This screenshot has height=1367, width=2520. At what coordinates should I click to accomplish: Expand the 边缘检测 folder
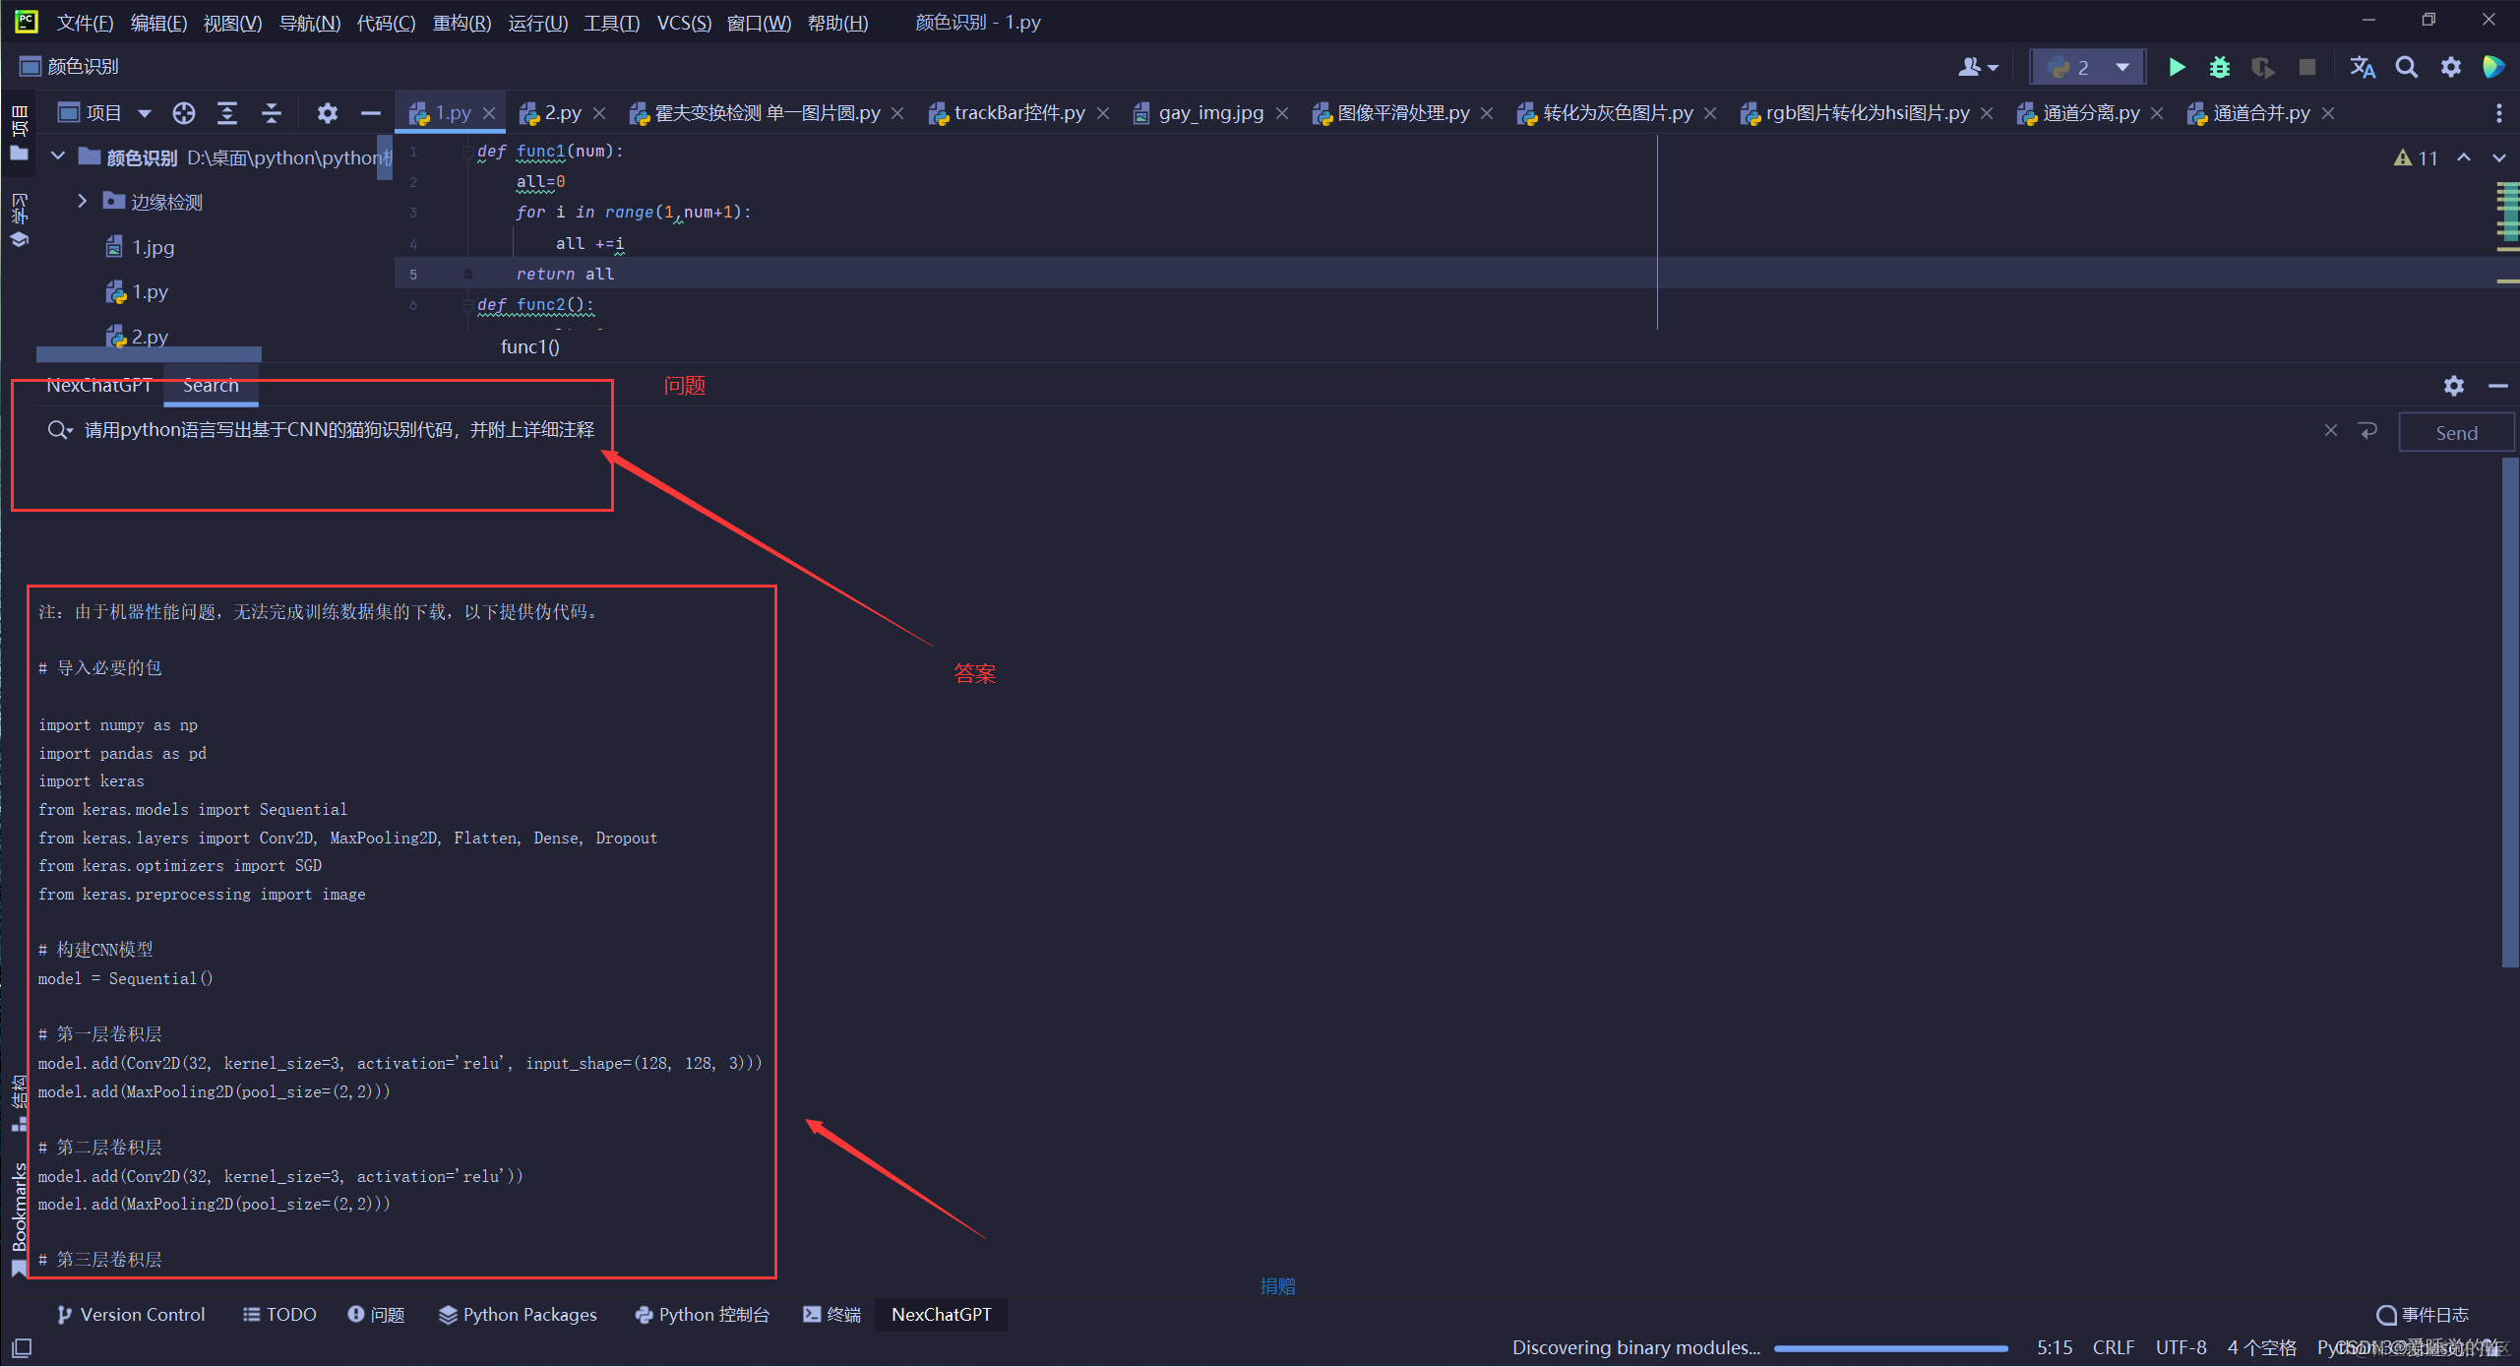tap(83, 201)
